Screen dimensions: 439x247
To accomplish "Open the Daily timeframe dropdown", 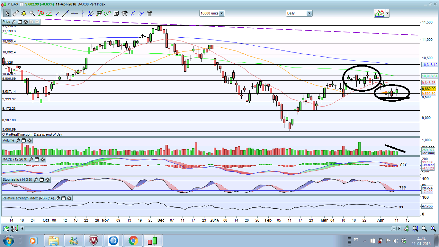I will point(309,13).
